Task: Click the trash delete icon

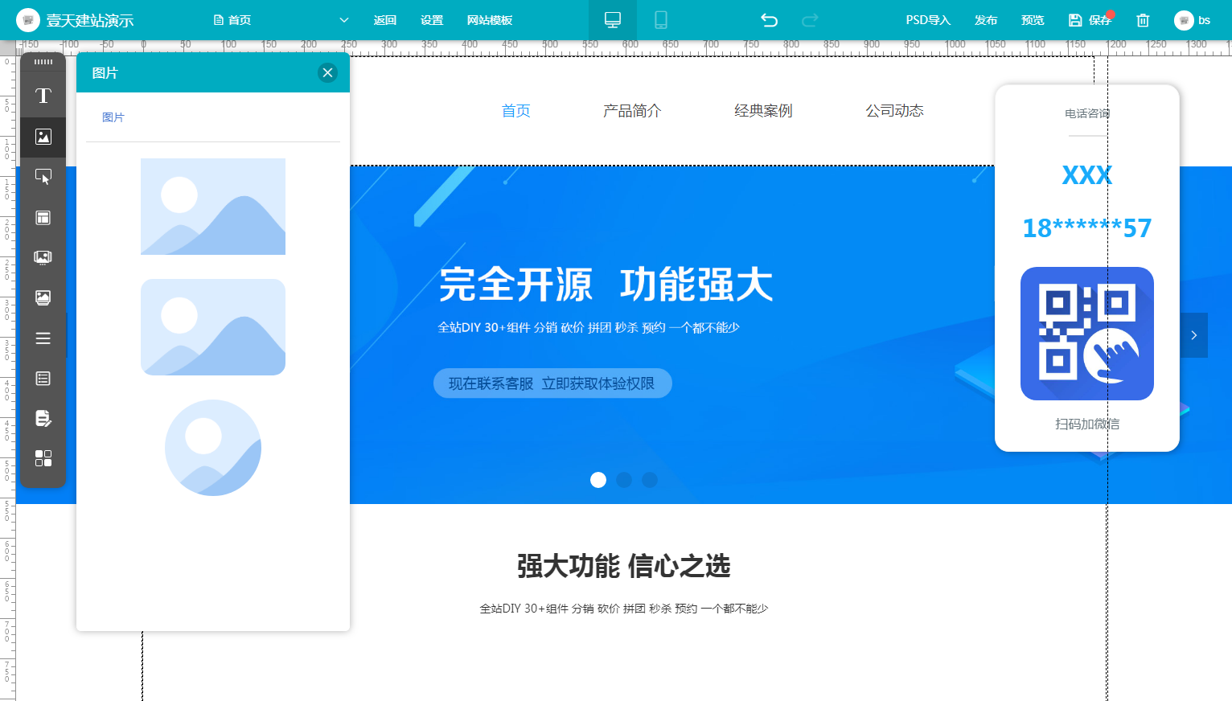Action: click(x=1143, y=20)
